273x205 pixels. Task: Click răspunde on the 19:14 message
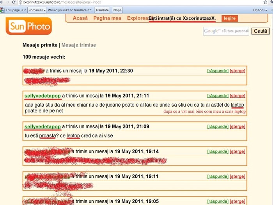point(218,152)
